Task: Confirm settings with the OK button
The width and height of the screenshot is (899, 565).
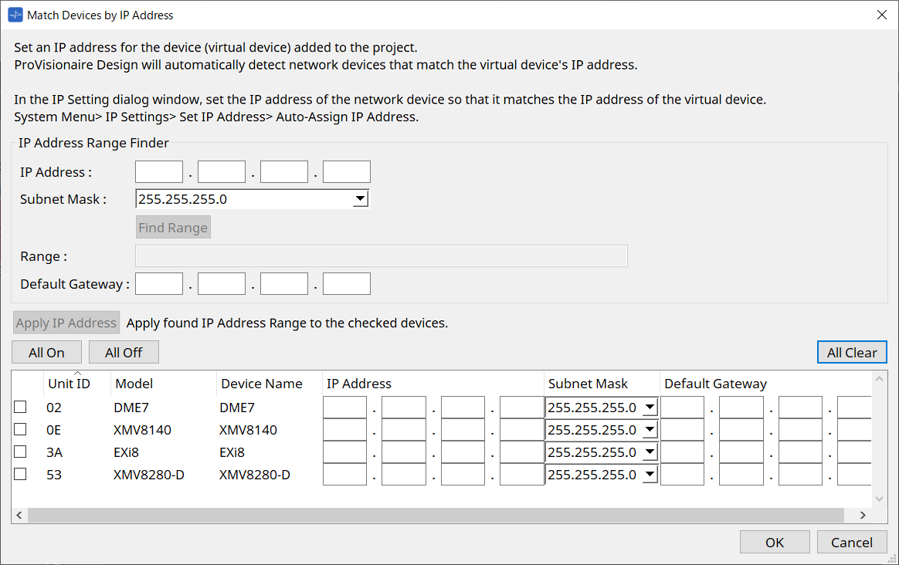Action: tap(775, 541)
